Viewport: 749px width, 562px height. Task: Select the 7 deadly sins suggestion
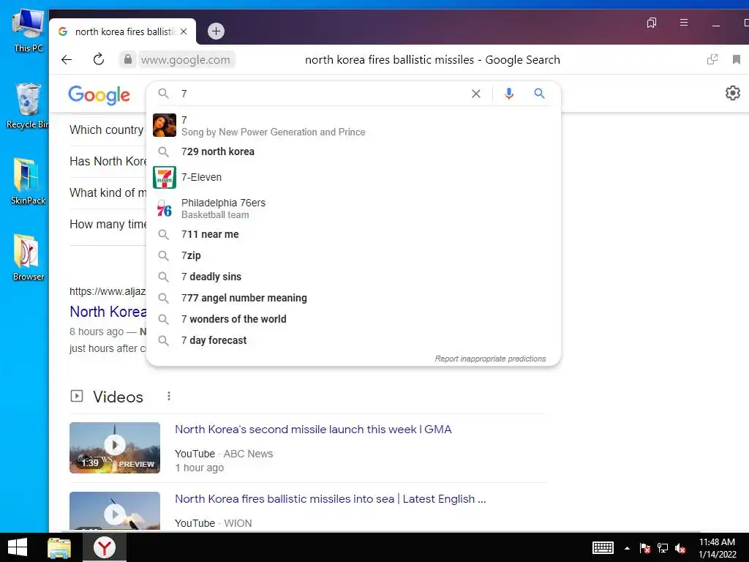point(353,277)
